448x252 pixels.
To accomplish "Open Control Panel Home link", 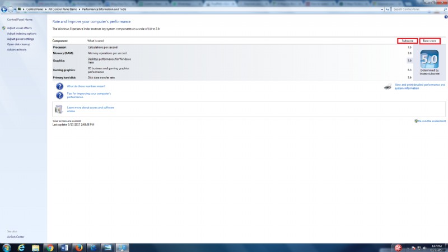I will point(20,20).
